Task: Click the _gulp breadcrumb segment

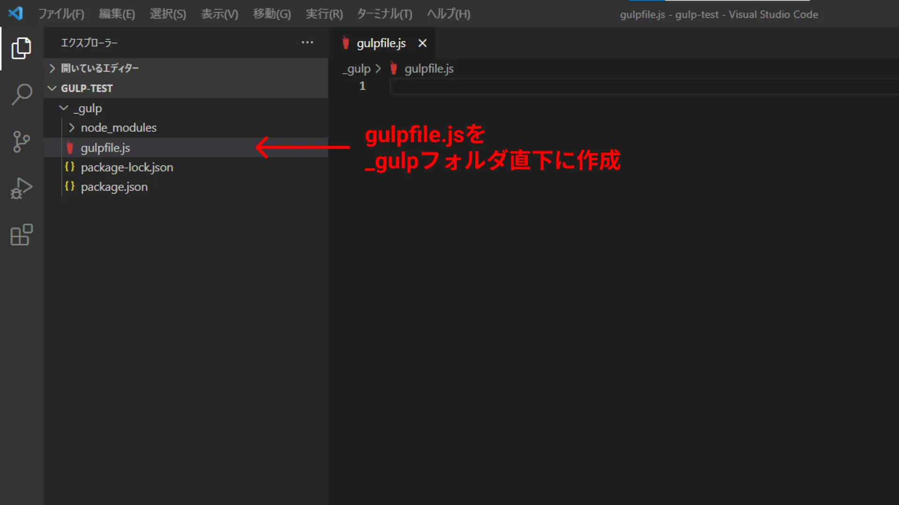Action: [356, 69]
